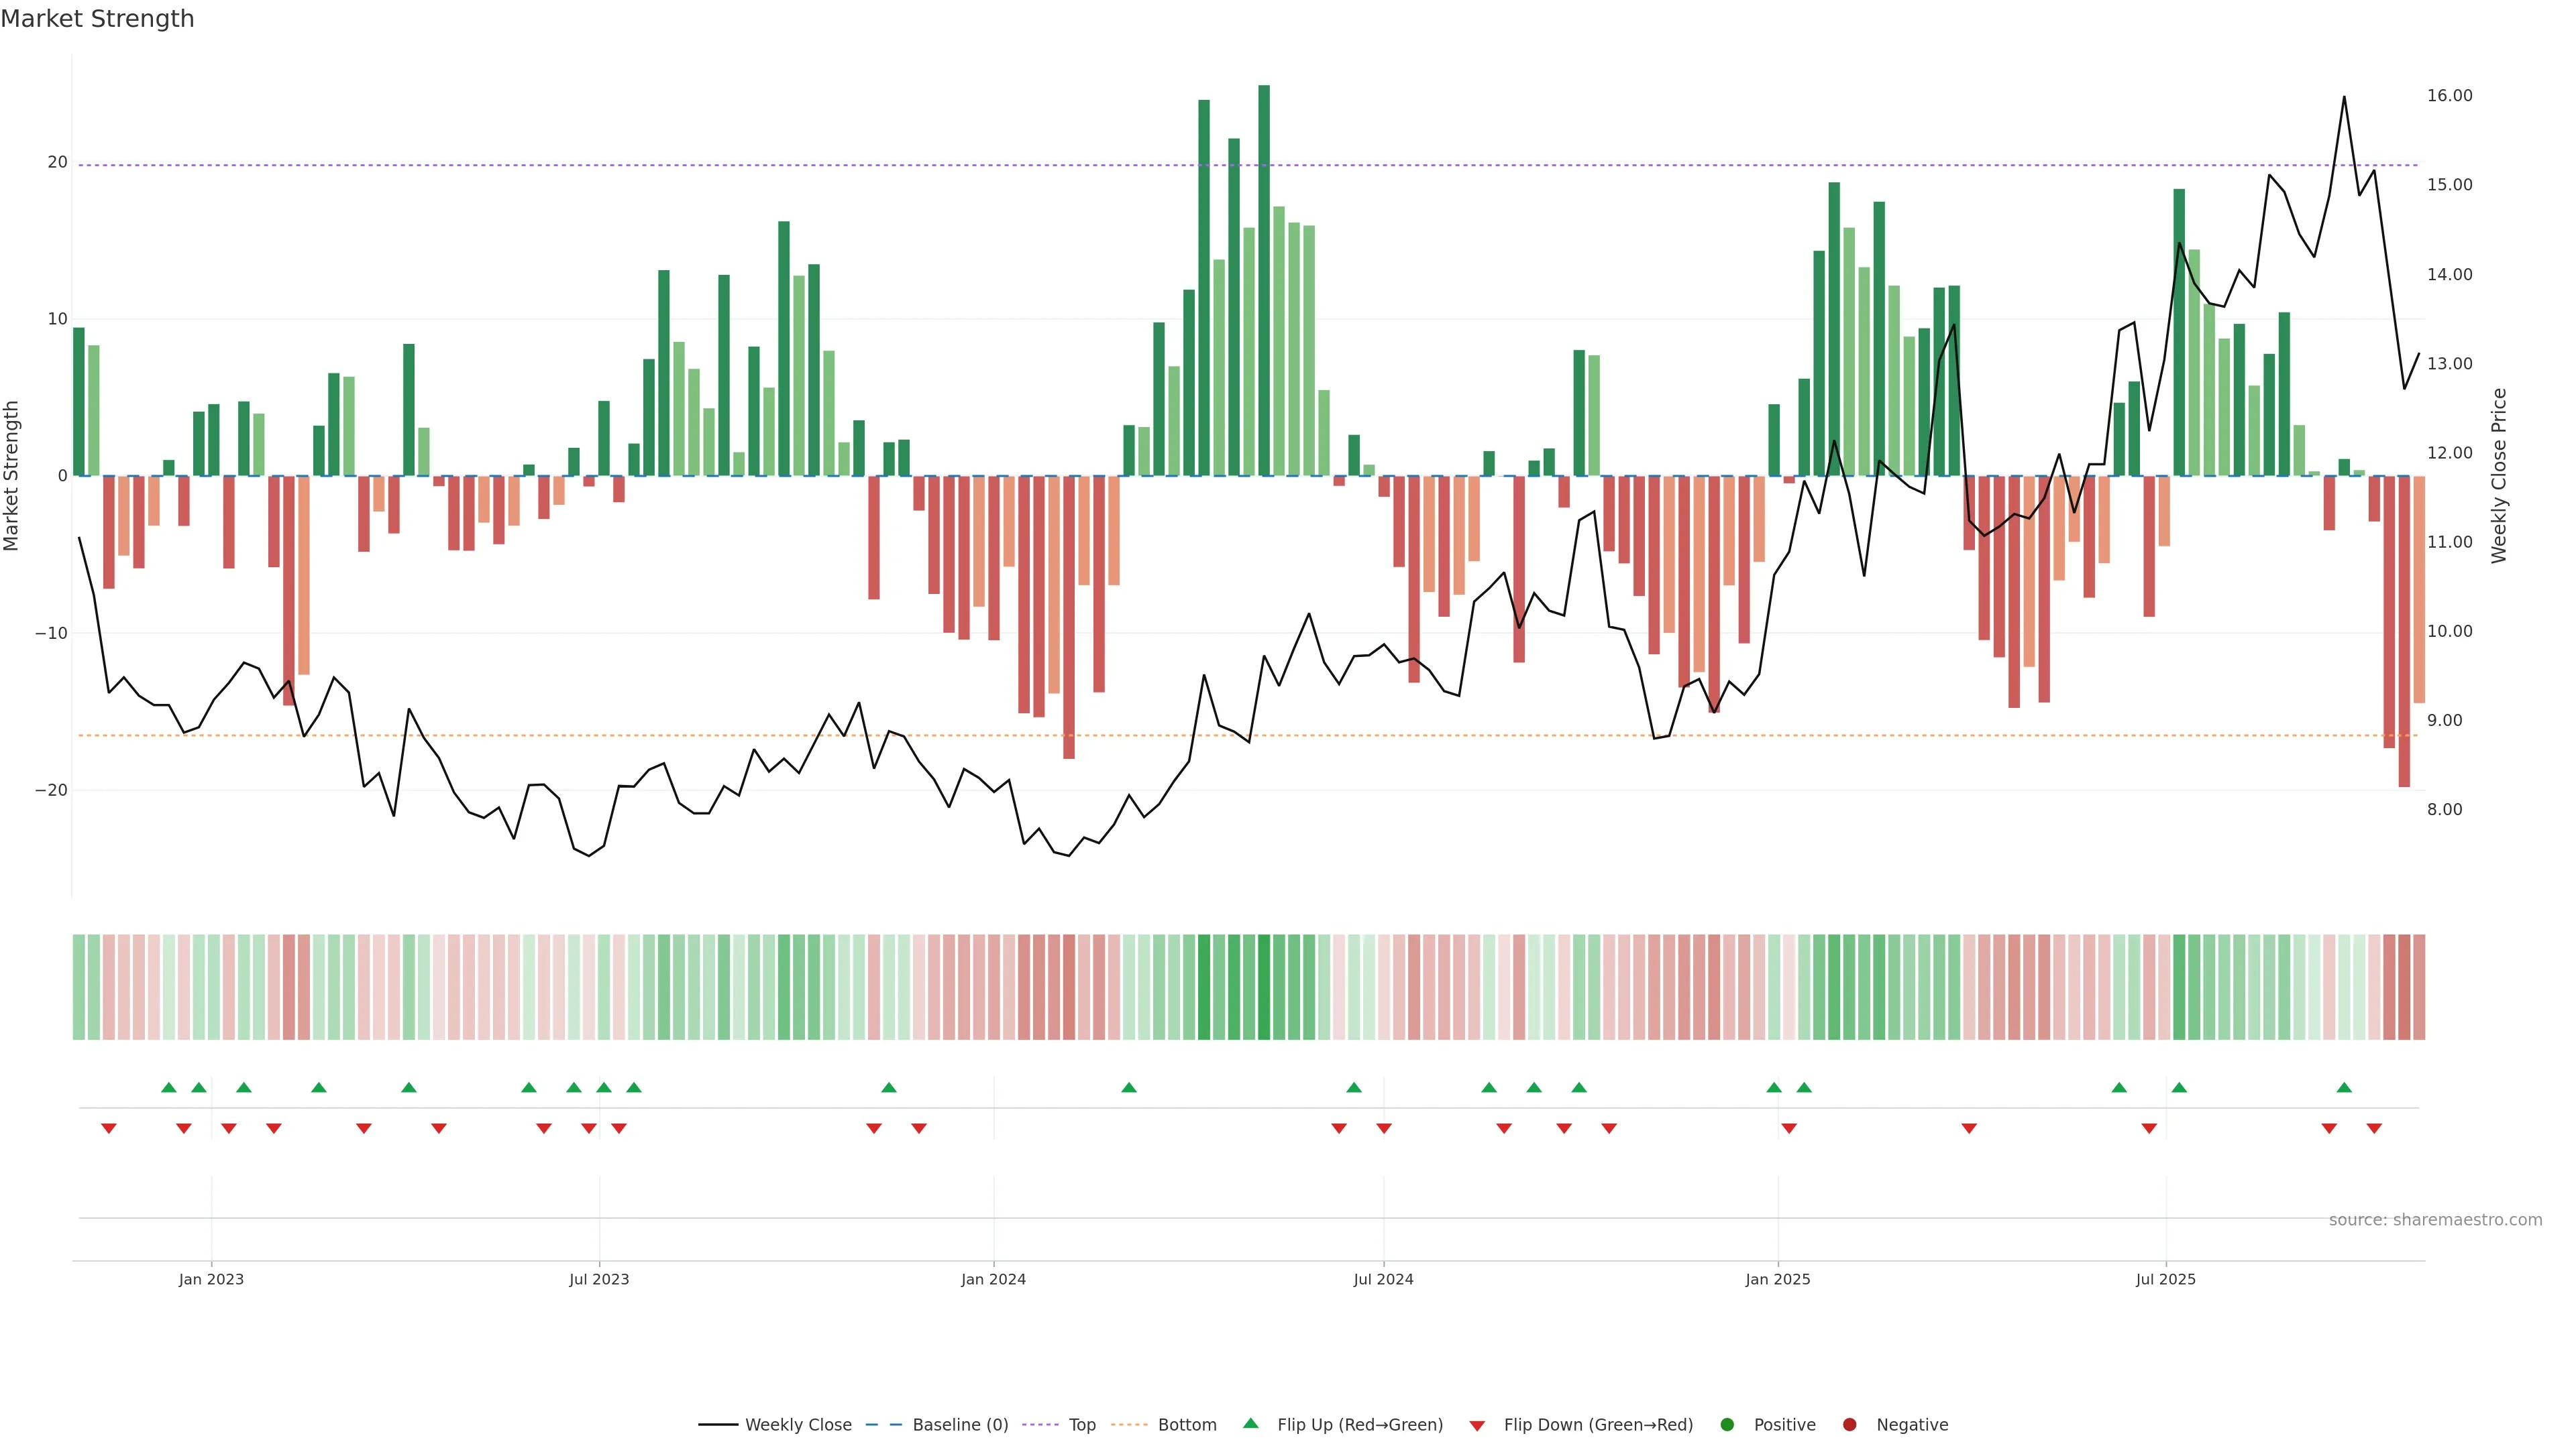
Task: Click the Flip Down red triangle legend icon
Action: click(1477, 1426)
